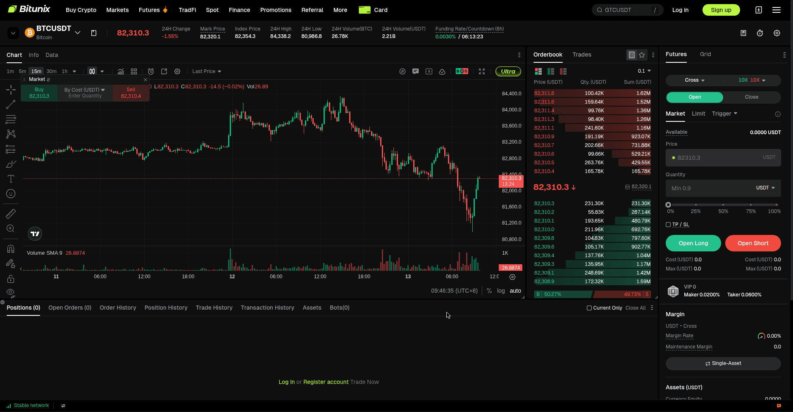793x412 pixels.
Task: Click the Register account link
Action: tap(326, 382)
